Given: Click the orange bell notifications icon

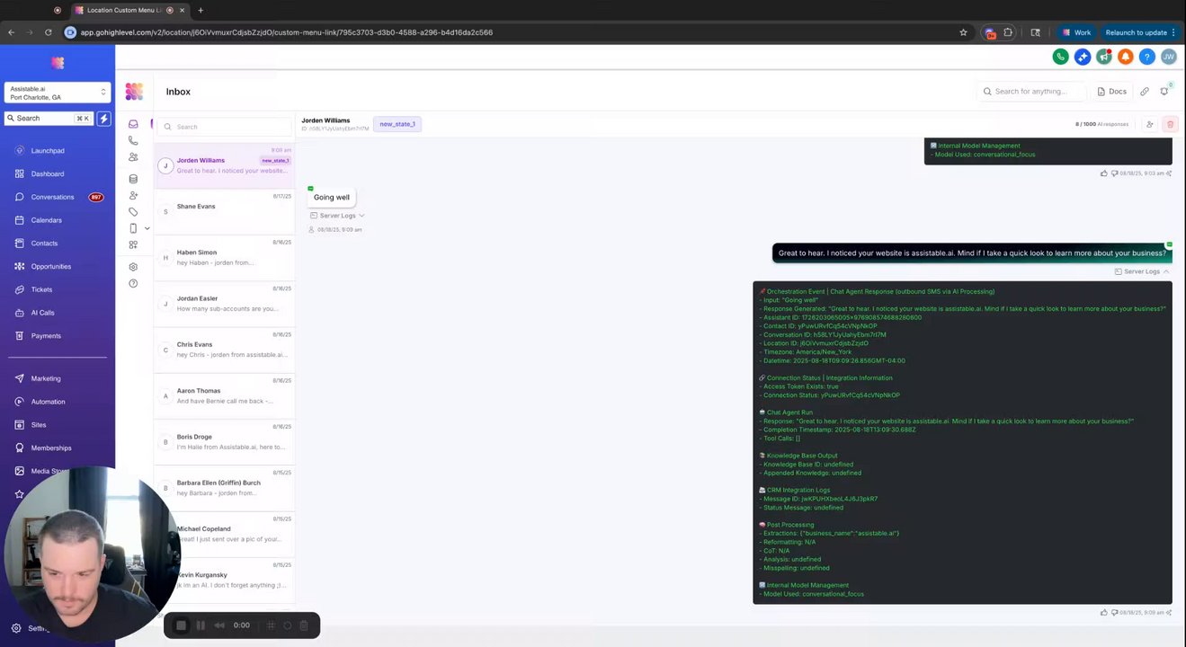Looking at the screenshot, I should point(1126,57).
